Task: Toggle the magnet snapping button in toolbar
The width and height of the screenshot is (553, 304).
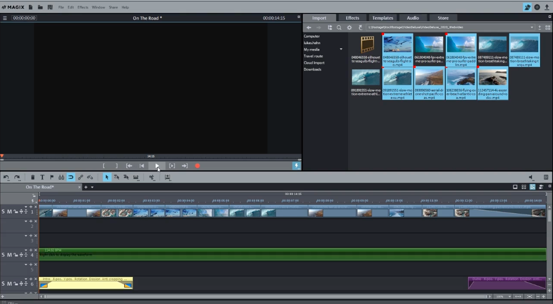Action: coord(71,177)
